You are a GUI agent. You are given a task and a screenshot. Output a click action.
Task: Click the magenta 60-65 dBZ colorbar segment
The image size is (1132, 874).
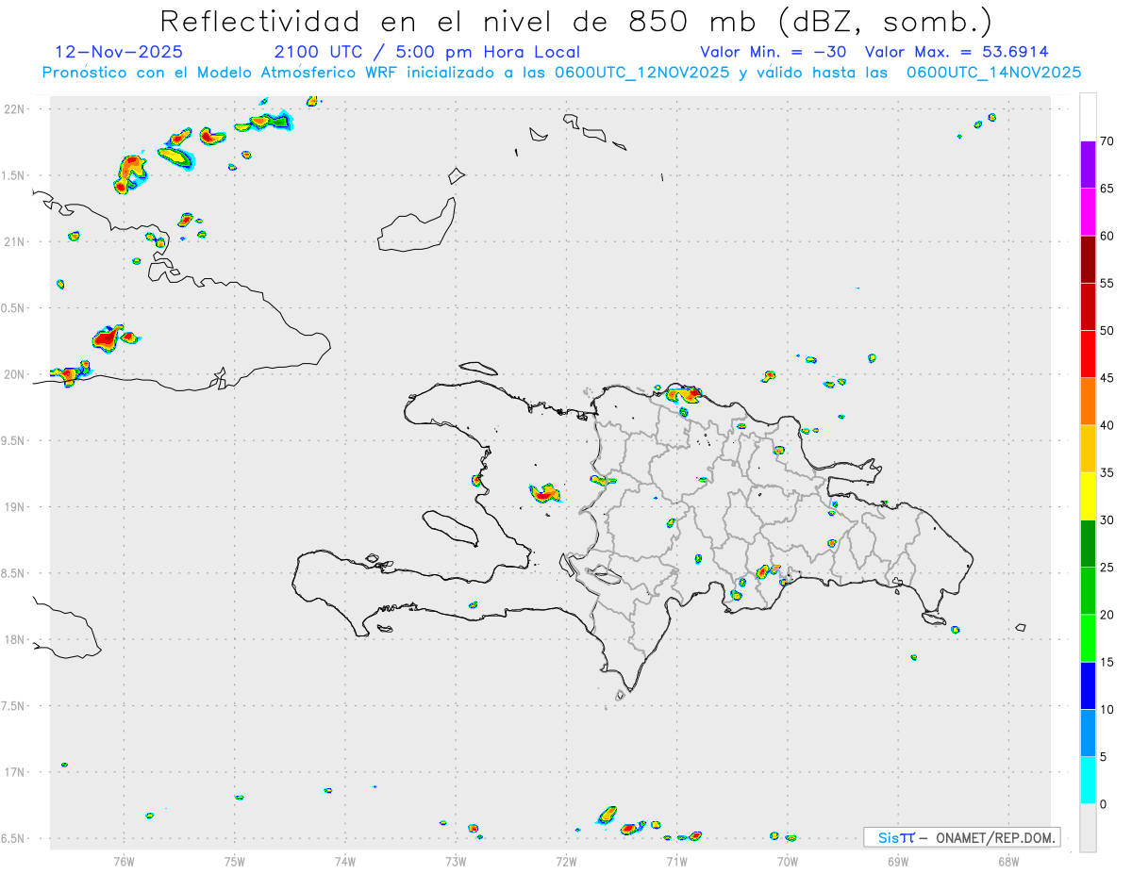point(1088,212)
